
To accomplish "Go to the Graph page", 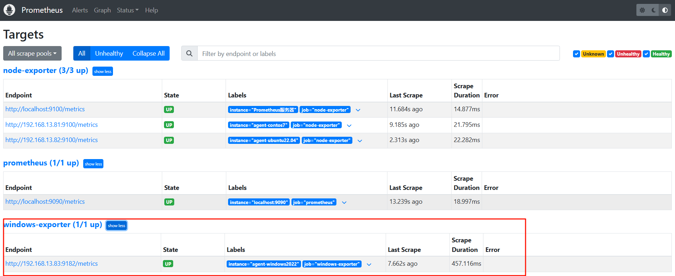I will 102,10.
